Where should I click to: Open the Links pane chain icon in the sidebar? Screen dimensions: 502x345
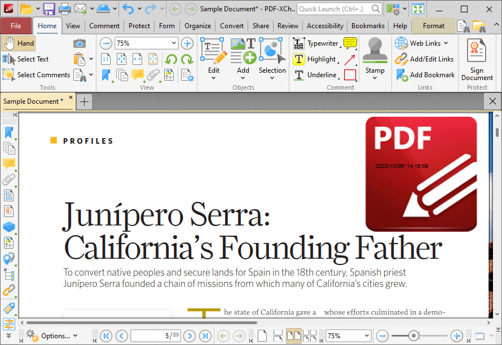tap(8, 290)
